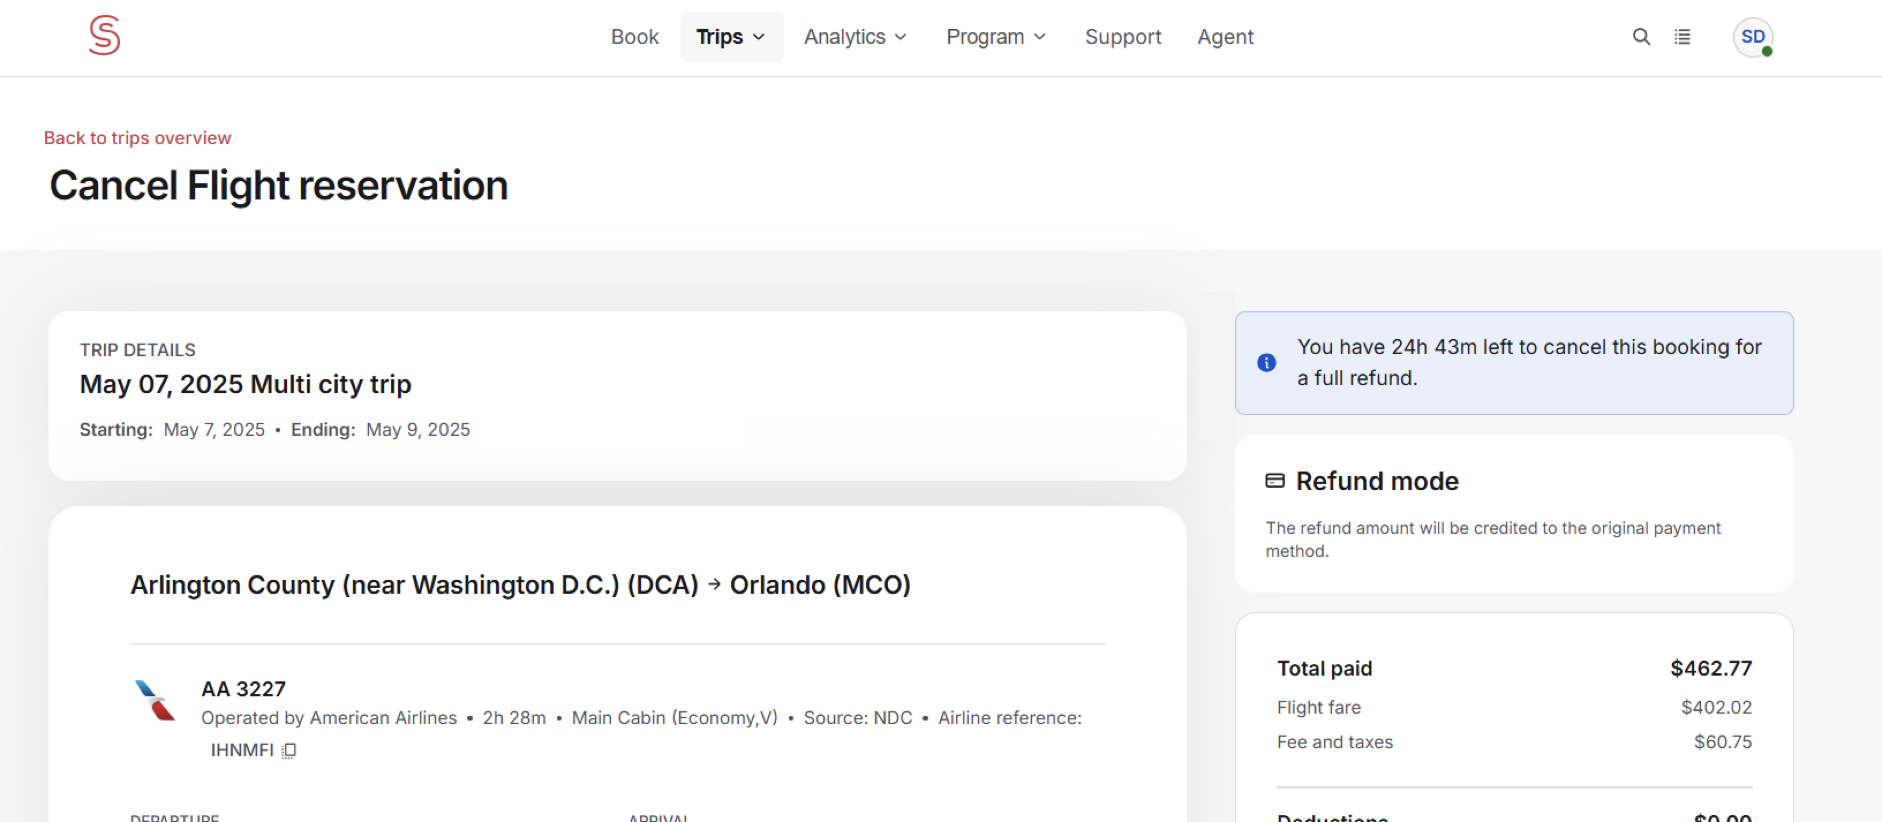Click the blue info icon in banner

[1266, 363]
